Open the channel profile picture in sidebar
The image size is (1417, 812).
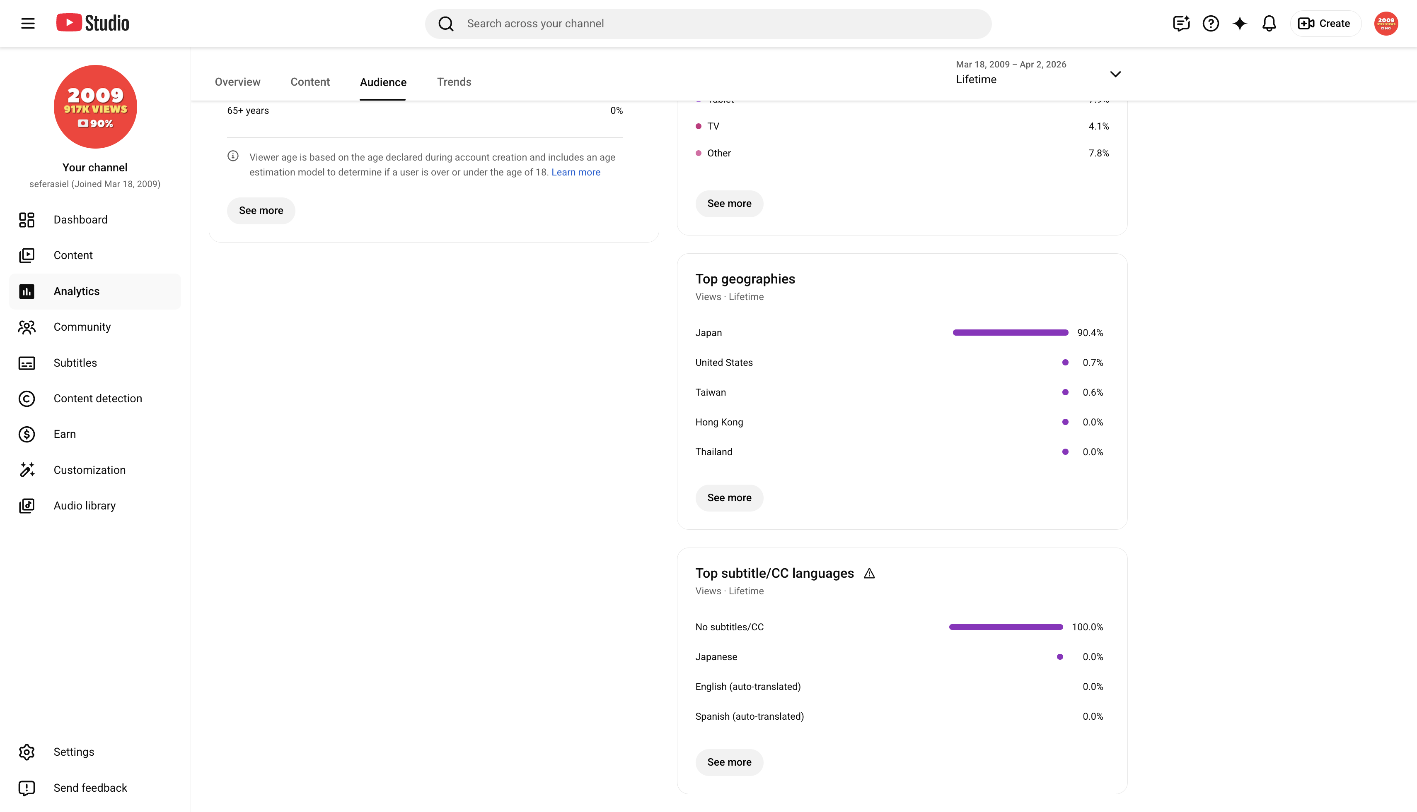[95, 106]
